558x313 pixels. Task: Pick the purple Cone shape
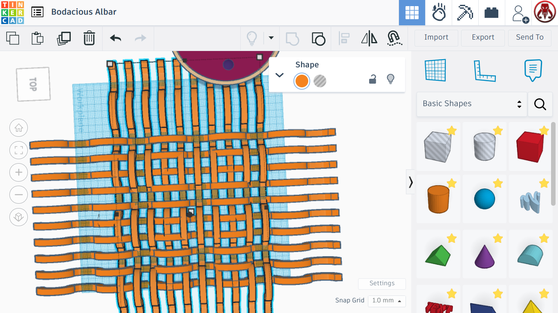click(x=484, y=254)
